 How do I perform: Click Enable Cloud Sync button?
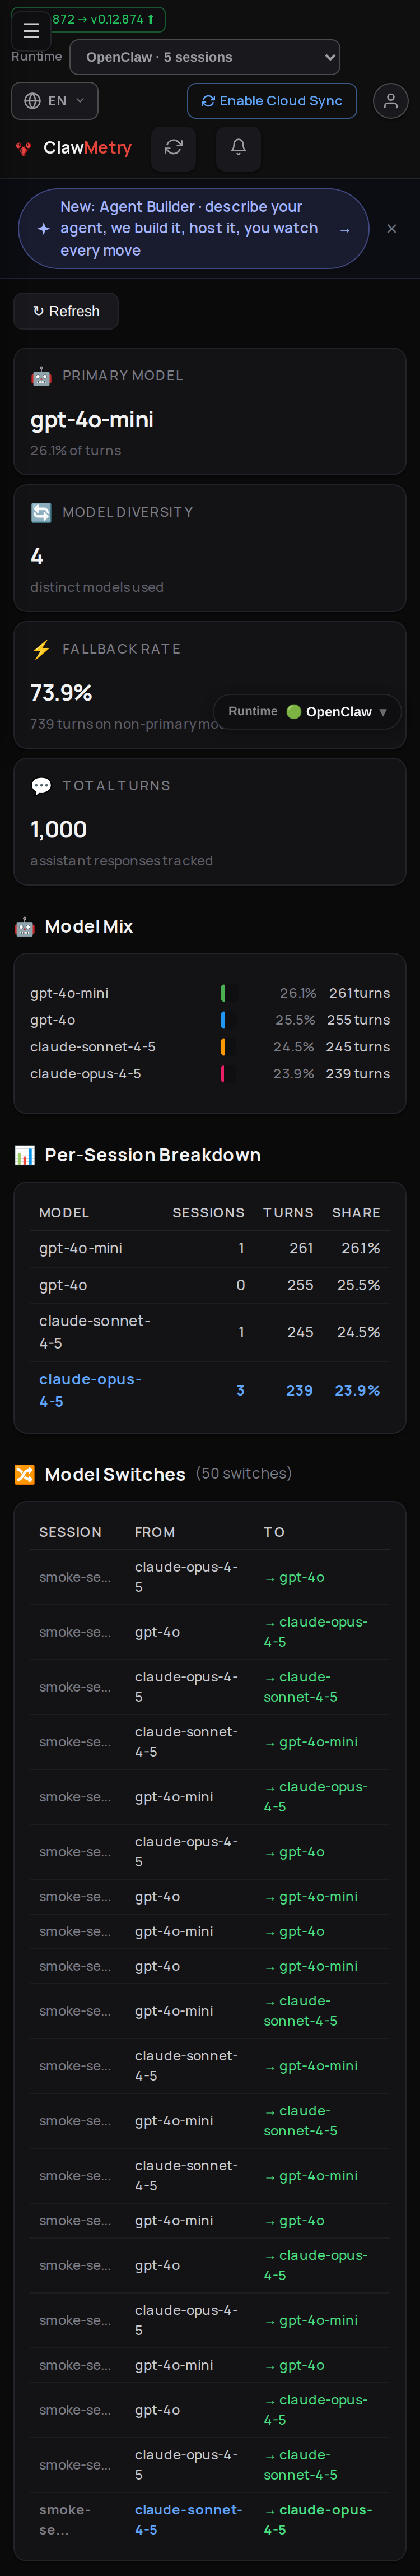click(272, 101)
